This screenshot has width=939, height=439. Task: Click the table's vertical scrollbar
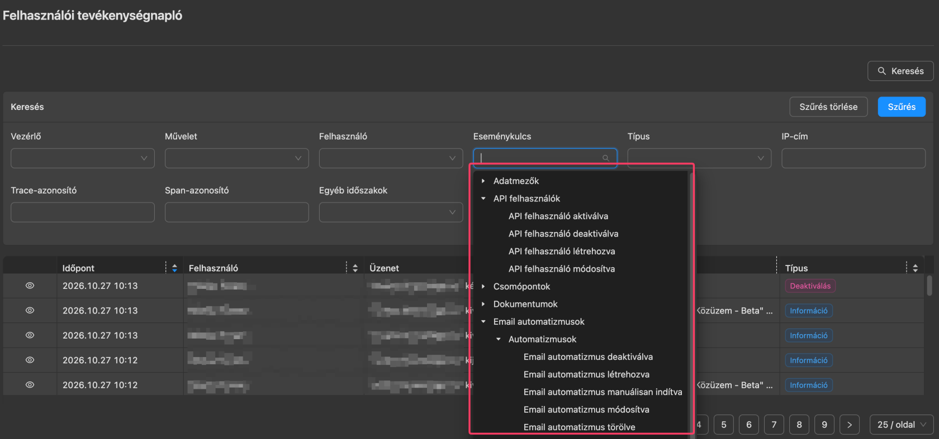click(929, 285)
